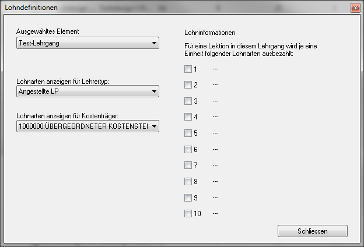
Task: Check the box labeled 9
Action: pos(188,197)
